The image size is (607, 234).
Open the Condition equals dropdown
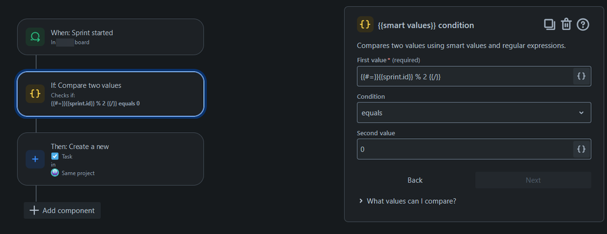[x=474, y=113]
